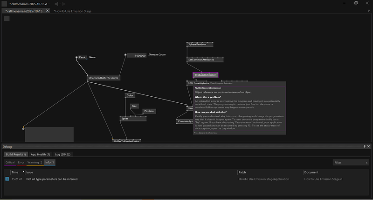Image resolution: width=373 pixels, height=200 pixels.
Task: Select the ProbabilityEmitter node
Action: coord(205,75)
